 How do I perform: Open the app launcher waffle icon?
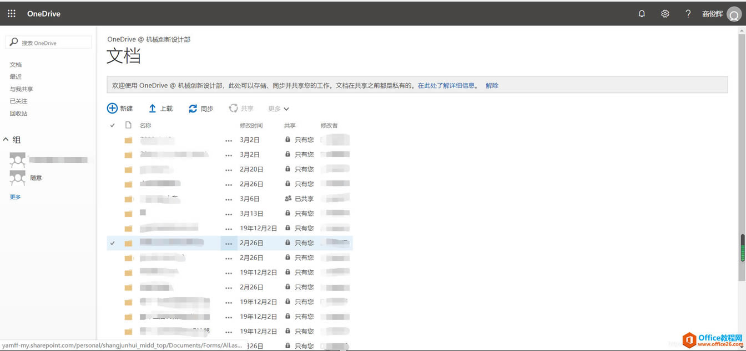pyautogui.click(x=12, y=14)
